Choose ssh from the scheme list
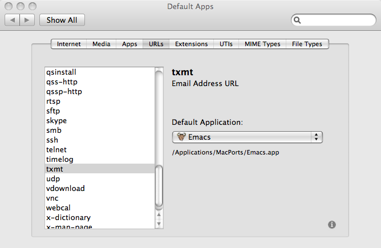Screen dimensions: 381x248 (52, 140)
